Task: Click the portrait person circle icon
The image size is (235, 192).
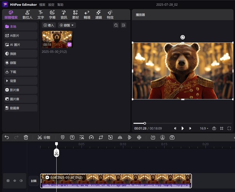Action: pos(162,137)
